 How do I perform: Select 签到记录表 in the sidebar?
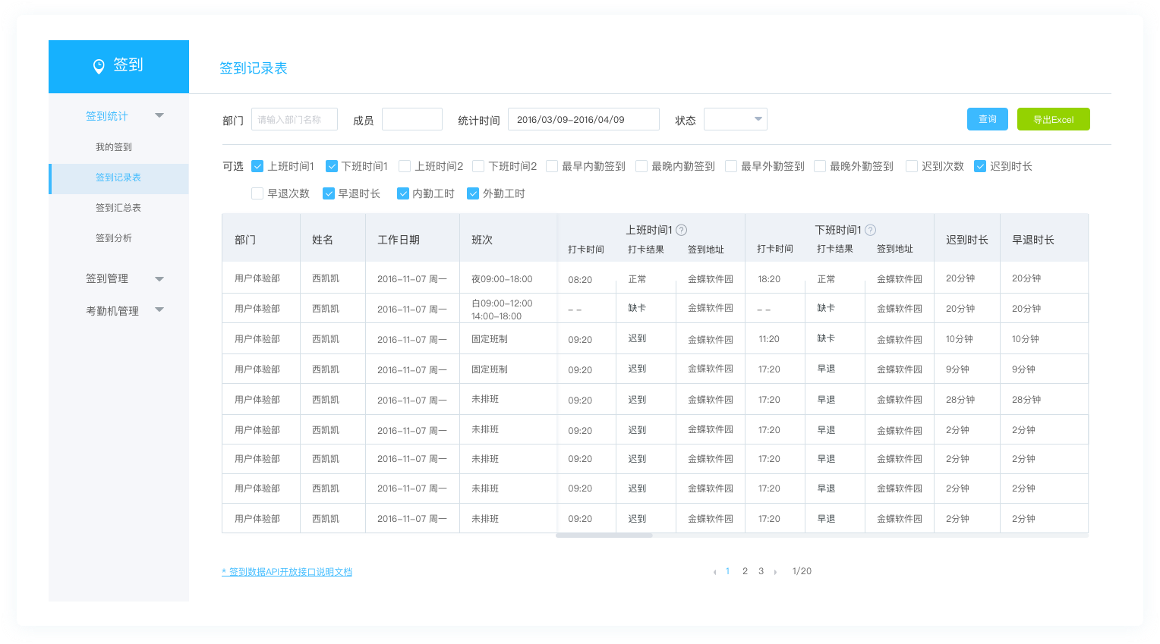coord(118,178)
